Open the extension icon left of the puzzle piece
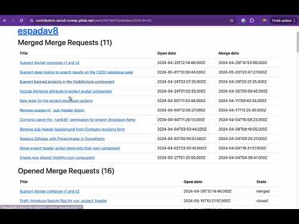The image size is (299, 224). [x=244, y=21]
